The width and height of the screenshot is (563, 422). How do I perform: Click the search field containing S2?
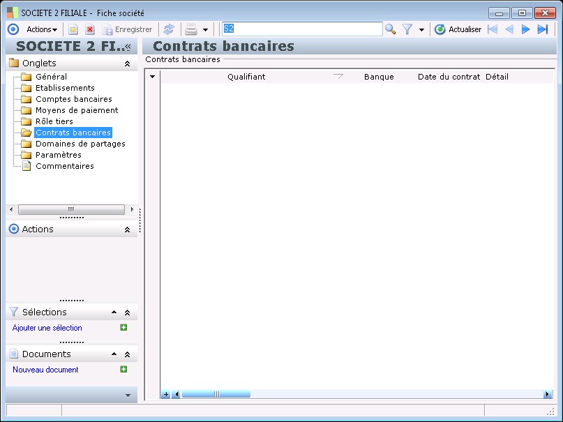tap(302, 29)
